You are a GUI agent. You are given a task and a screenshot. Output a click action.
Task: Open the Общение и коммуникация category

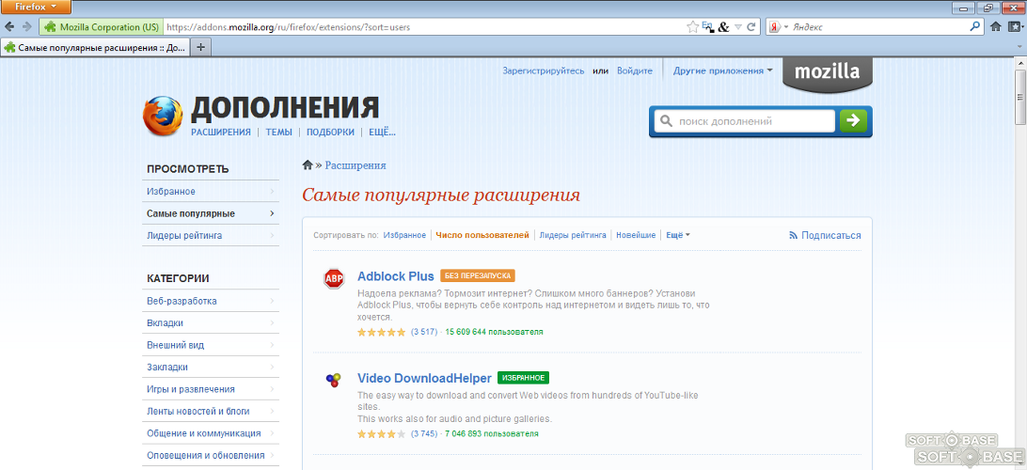pyautogui.click(x=211, y=433)
